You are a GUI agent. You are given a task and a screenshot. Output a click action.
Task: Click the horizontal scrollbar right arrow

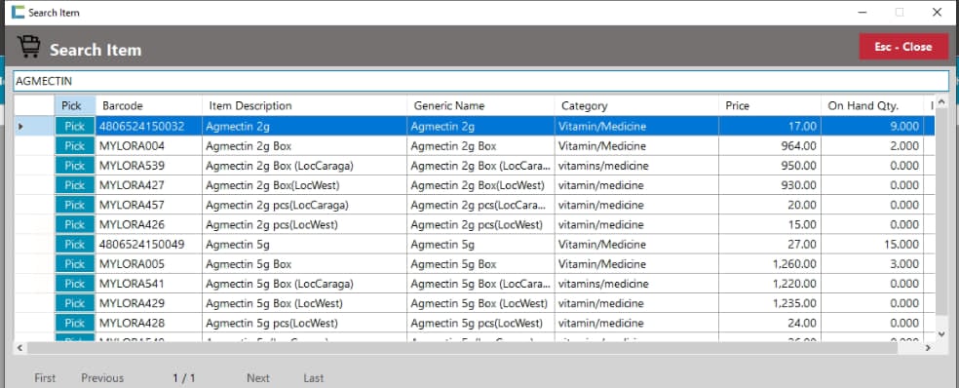[x=928, y=348]
